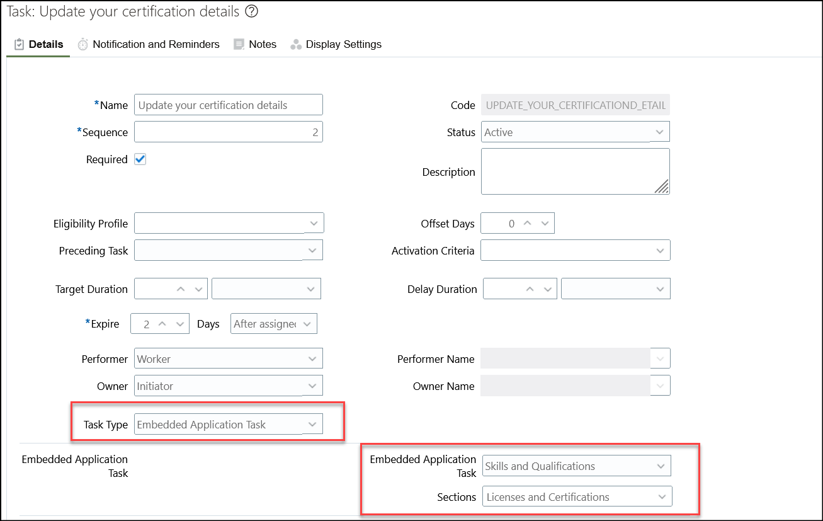Viewport: 823px width, 521px height.
Task: Increase Expire days with the up arrow
Action: [x=162, y=324]
